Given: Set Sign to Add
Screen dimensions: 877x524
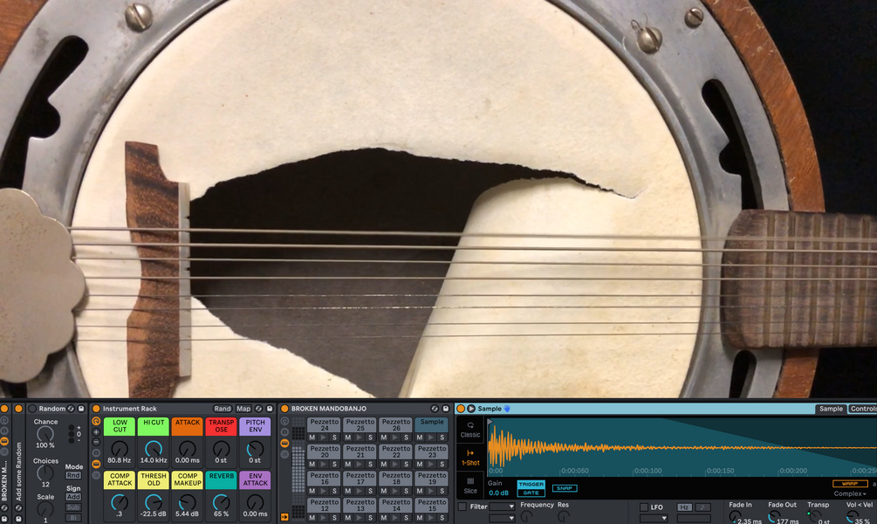Looking at the screenshot, I should point(73,497).
